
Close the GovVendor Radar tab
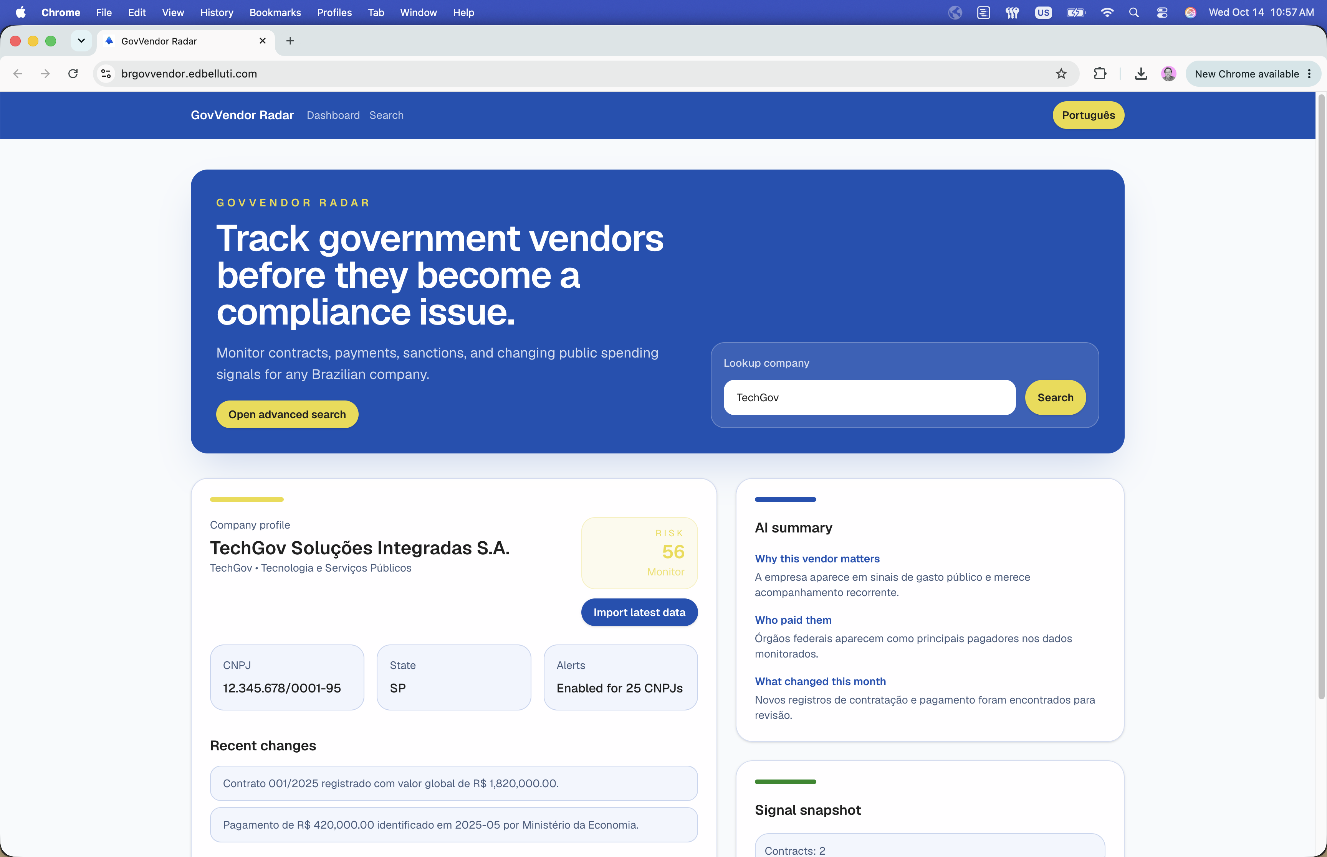[263, 41]
